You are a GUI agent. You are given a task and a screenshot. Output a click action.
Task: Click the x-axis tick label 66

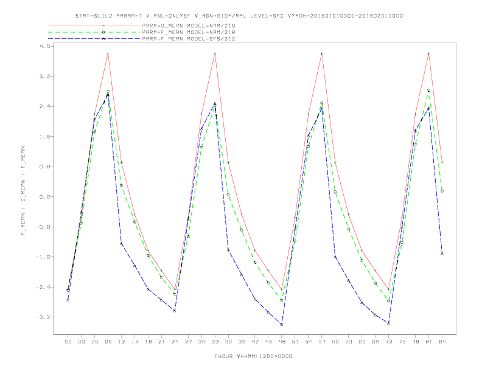[362, 342]
